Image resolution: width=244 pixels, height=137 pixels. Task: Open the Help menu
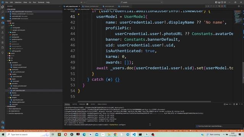pyautogui.click(x=48, y=2)
